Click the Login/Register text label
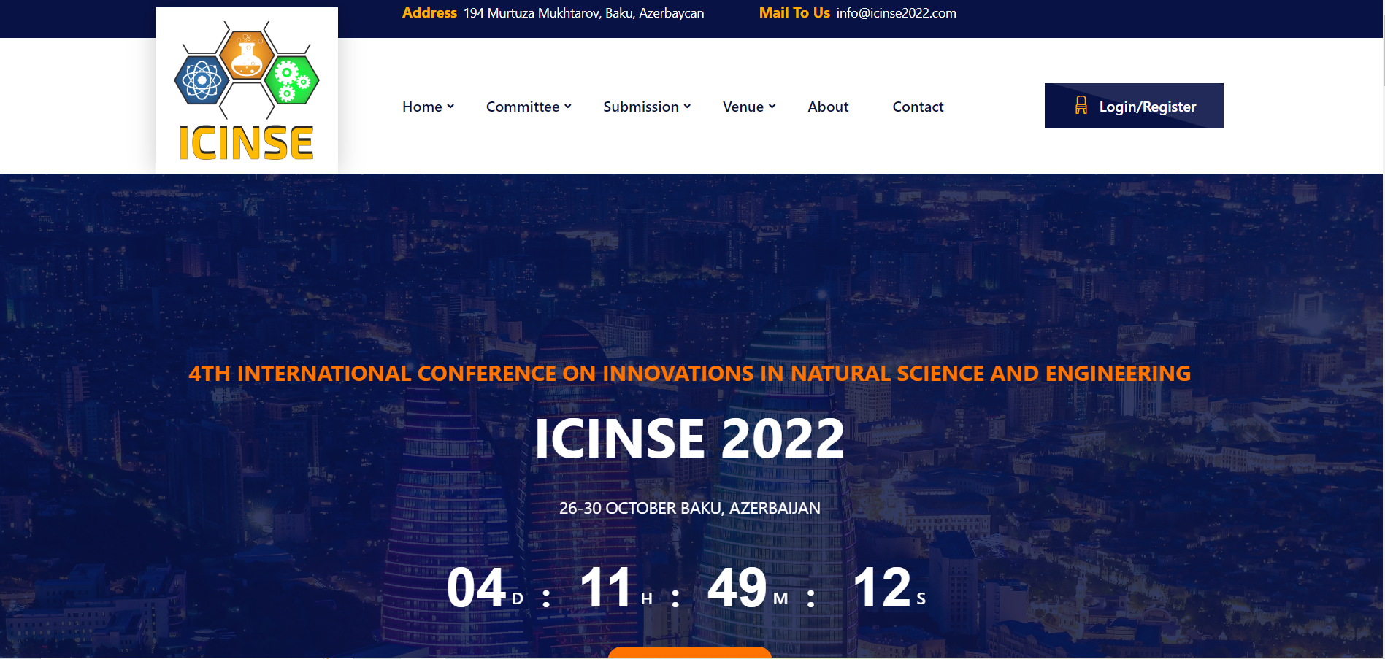1385x659 pixels. (1147, 107)
